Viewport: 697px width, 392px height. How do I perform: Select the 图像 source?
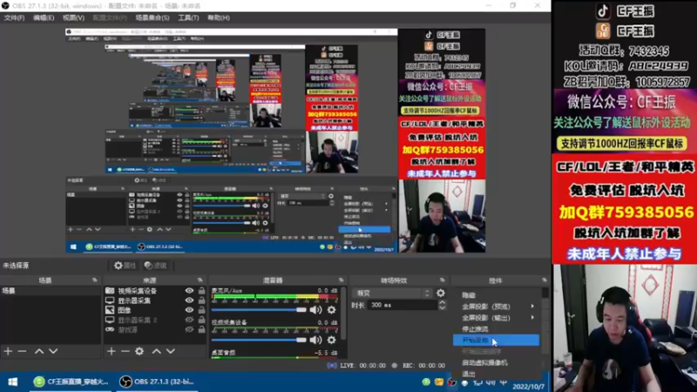click(x=124, y=310)
